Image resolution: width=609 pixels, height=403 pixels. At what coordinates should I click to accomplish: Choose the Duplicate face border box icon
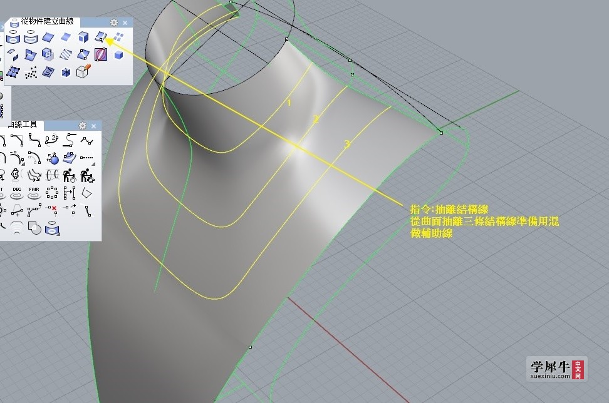click(x=83, y=38)
